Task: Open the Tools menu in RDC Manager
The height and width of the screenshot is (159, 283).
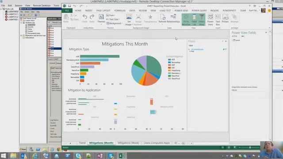Action: point(56,6)
